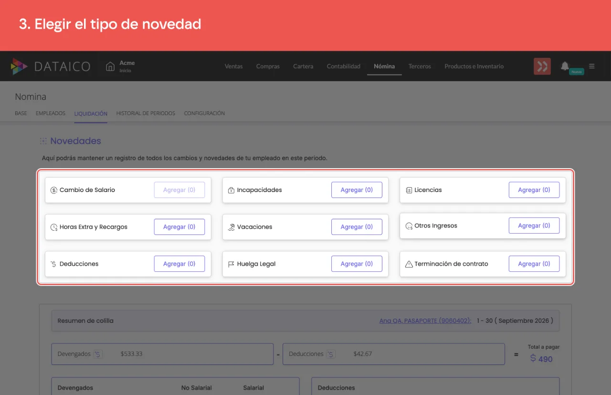Select the LIQUIDACIÓN tab
611x395 pixels.
(x=91, y=114)
